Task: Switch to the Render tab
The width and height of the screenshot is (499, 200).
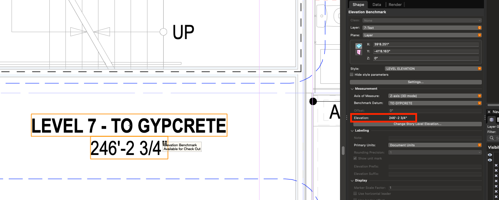Action: point(395,5)
